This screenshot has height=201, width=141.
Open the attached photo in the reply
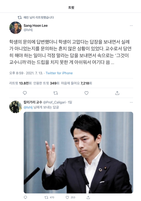78,153
